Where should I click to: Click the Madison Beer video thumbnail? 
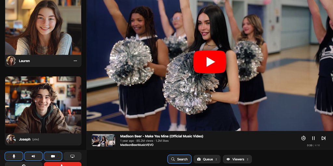click(103, 140)
